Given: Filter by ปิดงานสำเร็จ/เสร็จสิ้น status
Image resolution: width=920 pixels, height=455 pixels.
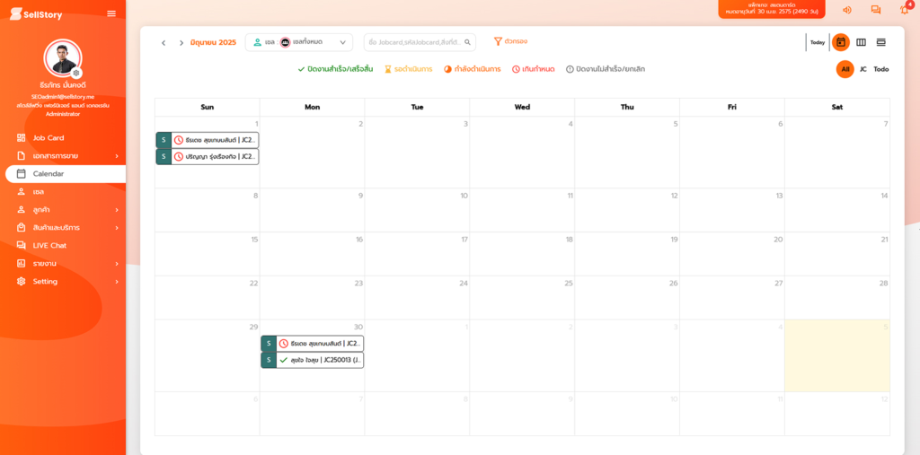Looking at the screenshot, I should pos(335,69).
